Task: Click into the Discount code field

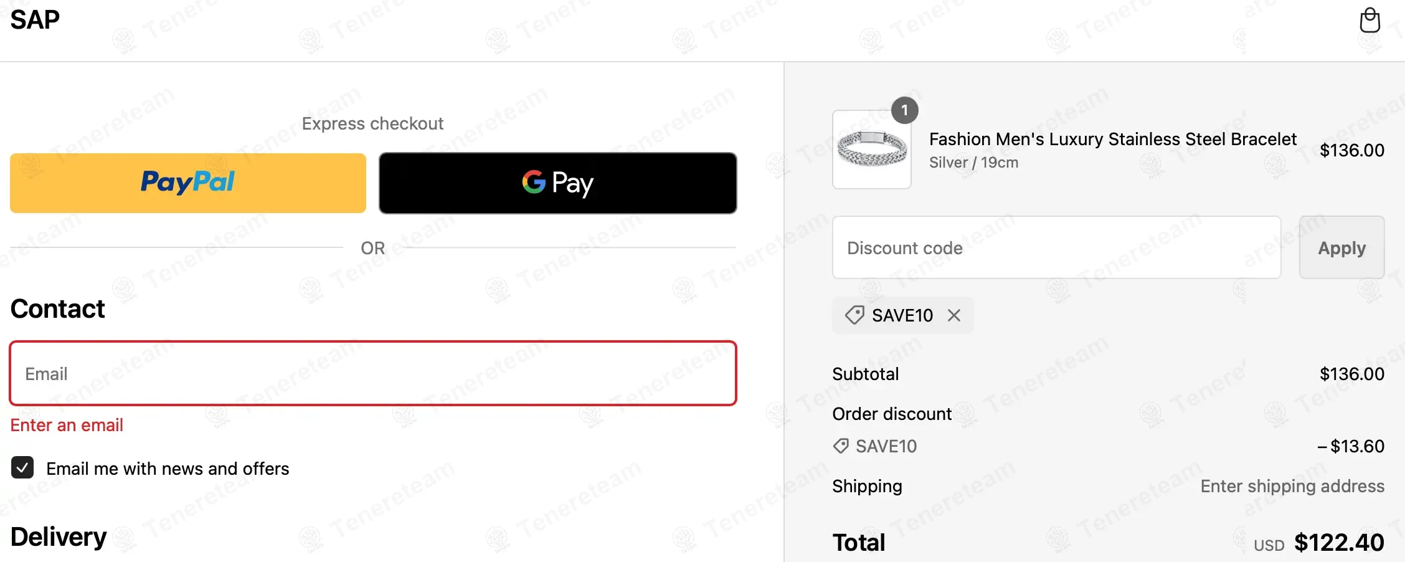Action: pyautogui.click(x=1056, y=248)
